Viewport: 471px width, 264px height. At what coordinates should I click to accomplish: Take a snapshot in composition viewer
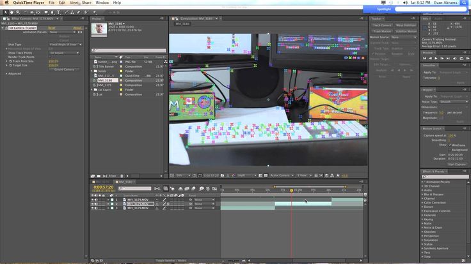(222, 176)
